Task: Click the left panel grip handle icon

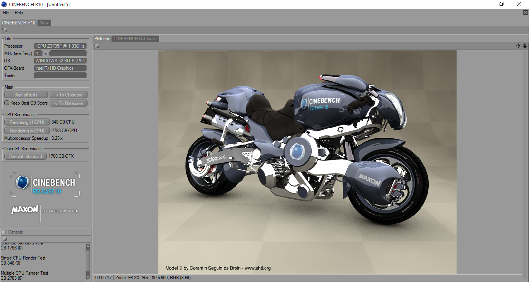Action: click(x=4, y=30)
